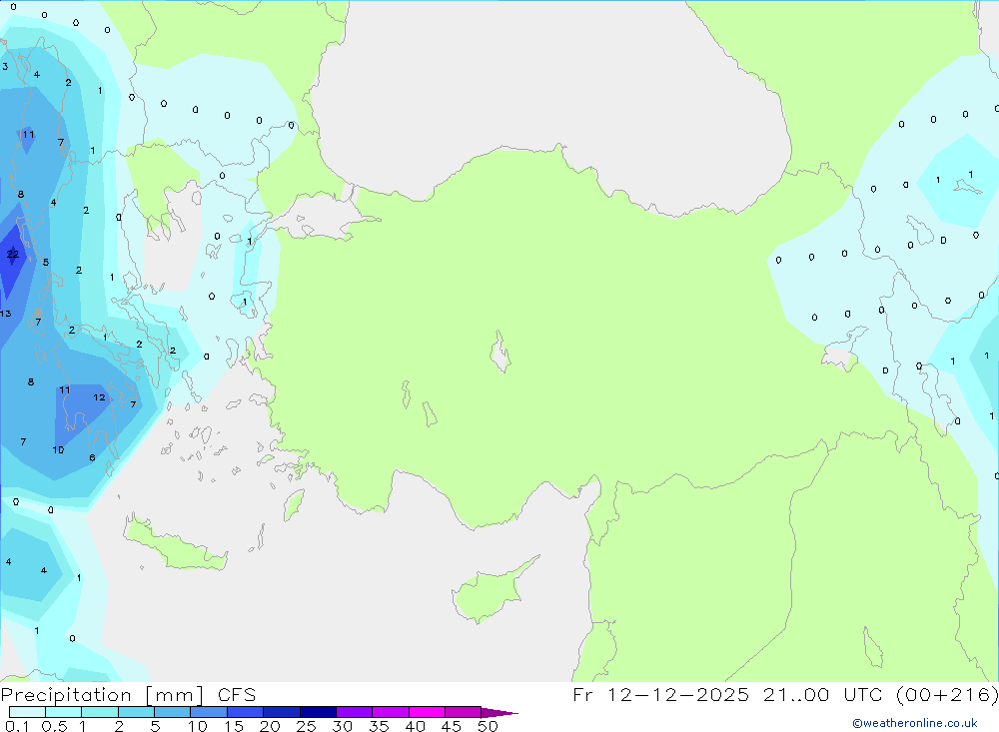Click the '(00+216)' forecast offset text
This screenshot has height=732, width=999.
point(947,695)
